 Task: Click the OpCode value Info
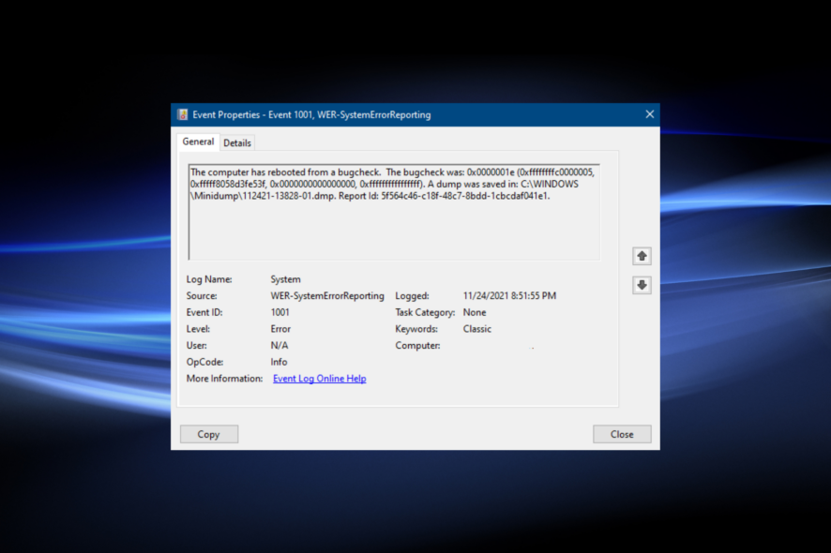click(x=279, y=363)
